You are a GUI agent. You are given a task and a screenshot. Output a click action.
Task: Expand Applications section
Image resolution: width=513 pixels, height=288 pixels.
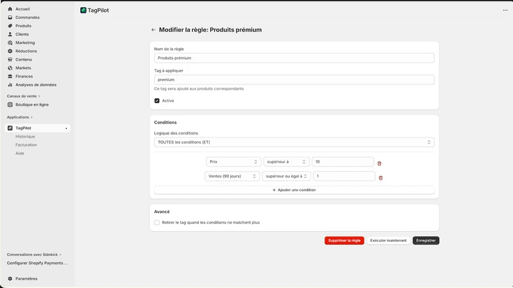coord(20,117)
